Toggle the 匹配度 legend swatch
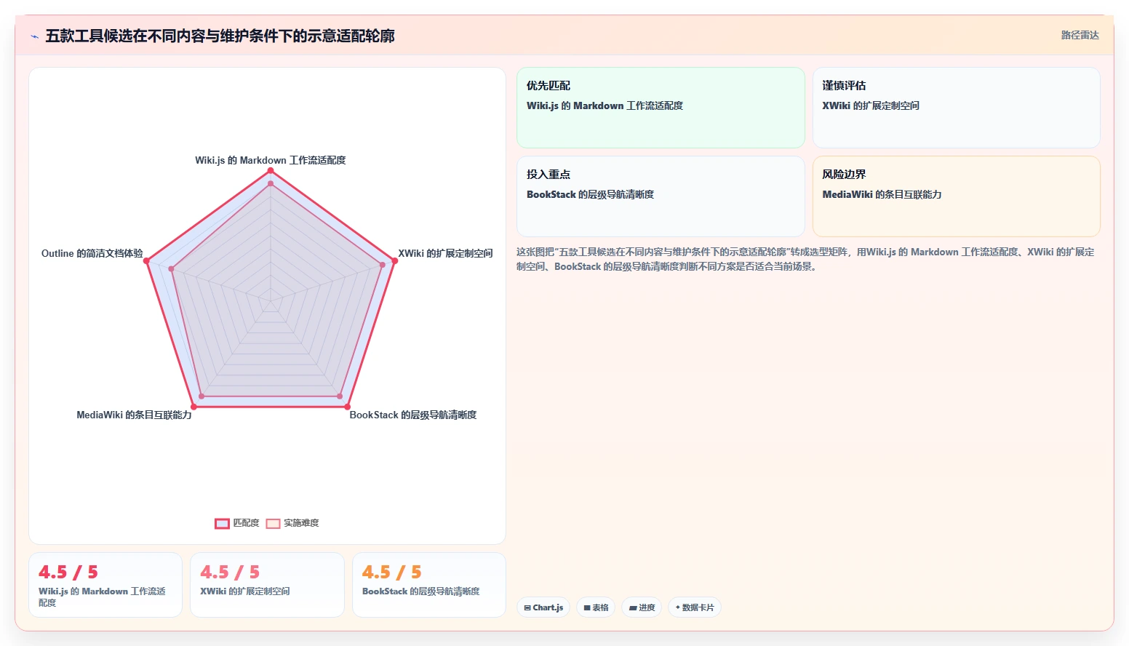Viewport: 1129px width, 646px height. click(x=222, y=524)
